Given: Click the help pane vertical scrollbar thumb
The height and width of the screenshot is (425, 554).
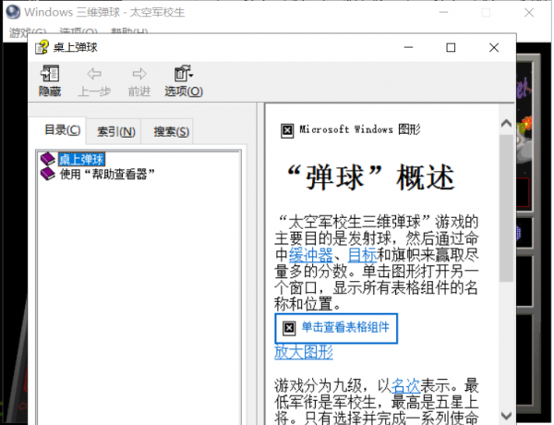Looking at the screenshot, I should click(x=506, y=208).
